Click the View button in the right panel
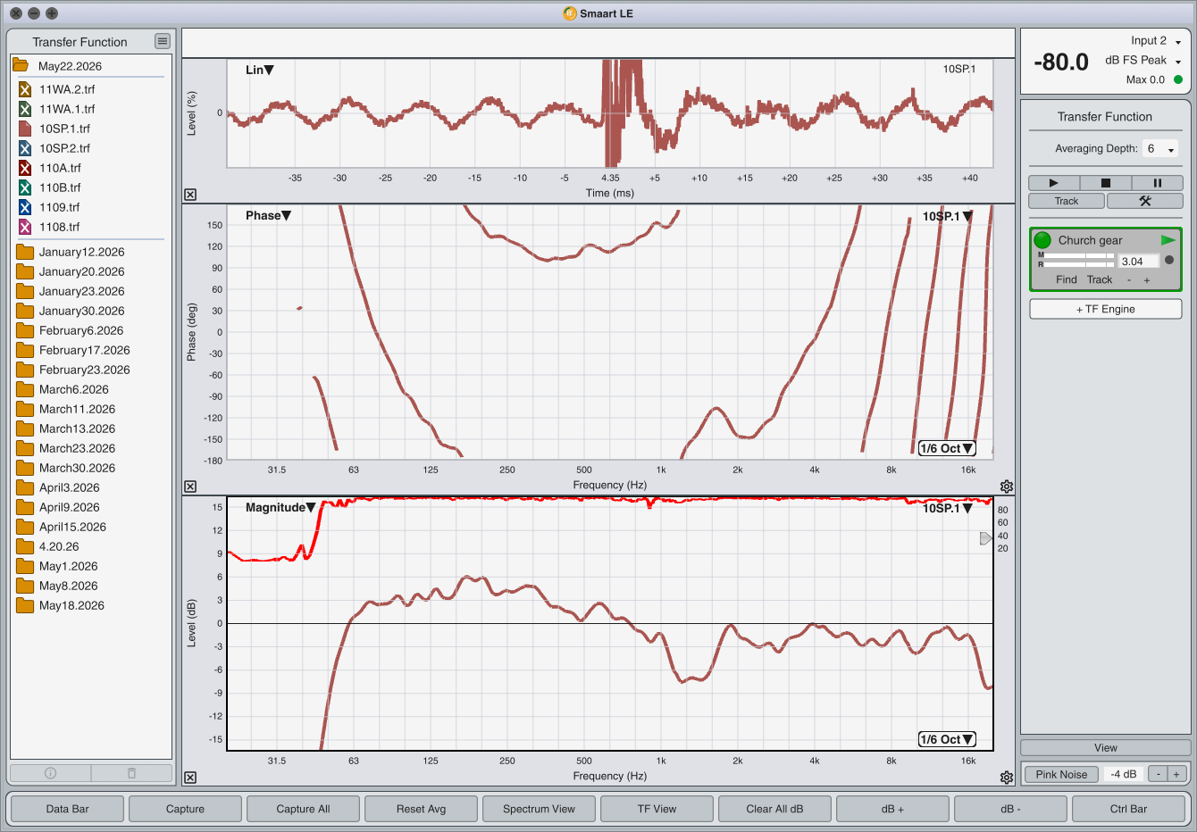The height and width of the screenshot is (832, 1197). click(x=1106, y=747)
